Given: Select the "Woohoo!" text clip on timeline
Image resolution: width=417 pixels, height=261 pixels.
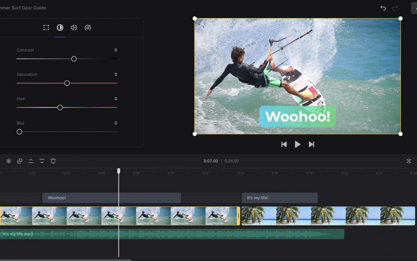Looking at the screenshot, I should [111, 198].
